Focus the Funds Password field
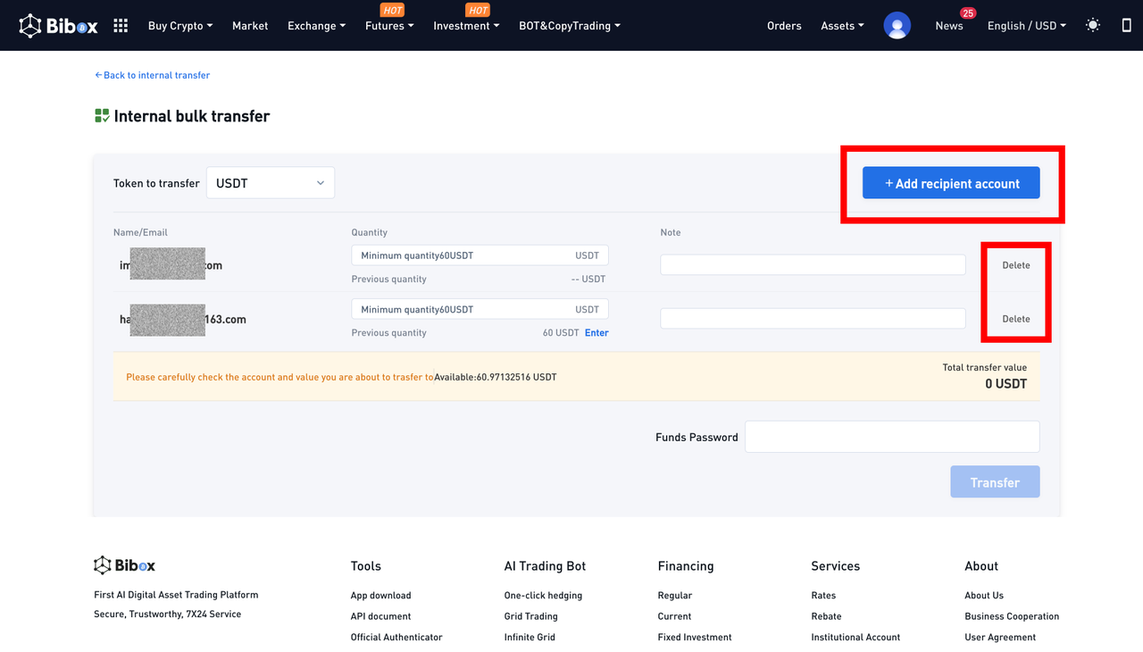The width and height of the screenshot is (1143, 652). tap(891, 437)
